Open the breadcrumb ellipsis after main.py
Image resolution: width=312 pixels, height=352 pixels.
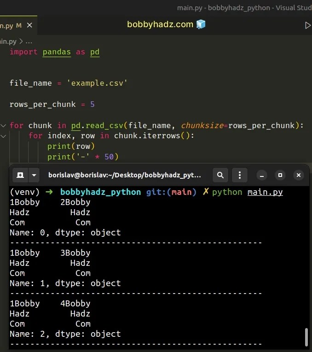click(29, 41)
